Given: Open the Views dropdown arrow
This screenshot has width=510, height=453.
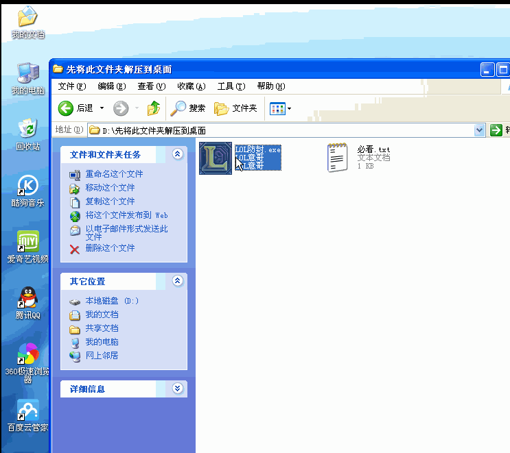Looking at the screenshot, I should coord(289,108).
